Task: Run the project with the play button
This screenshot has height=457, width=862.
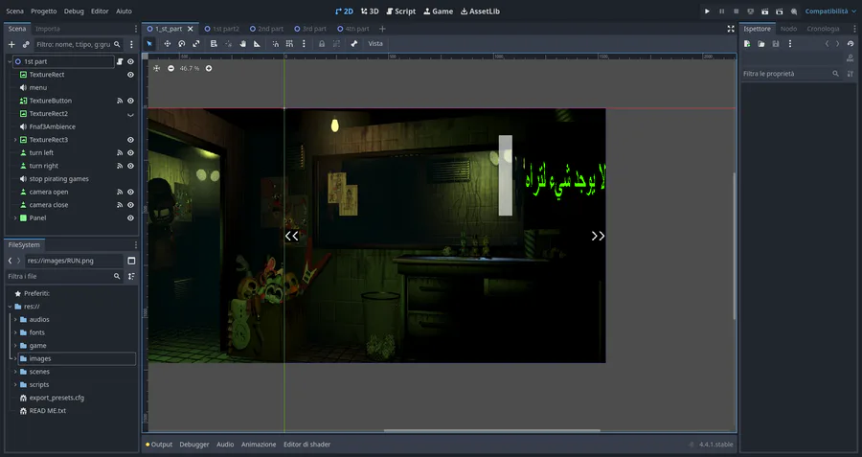Action: pyautogui.click(x=708, y=11)
